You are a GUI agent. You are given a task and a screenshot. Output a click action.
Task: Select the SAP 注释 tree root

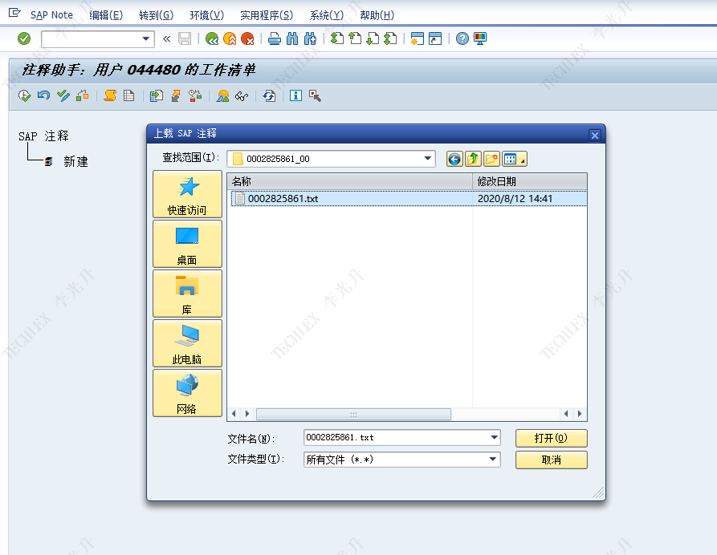(x=43, y=136)
